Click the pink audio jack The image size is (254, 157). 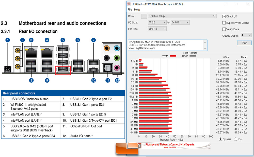(117, 68)
